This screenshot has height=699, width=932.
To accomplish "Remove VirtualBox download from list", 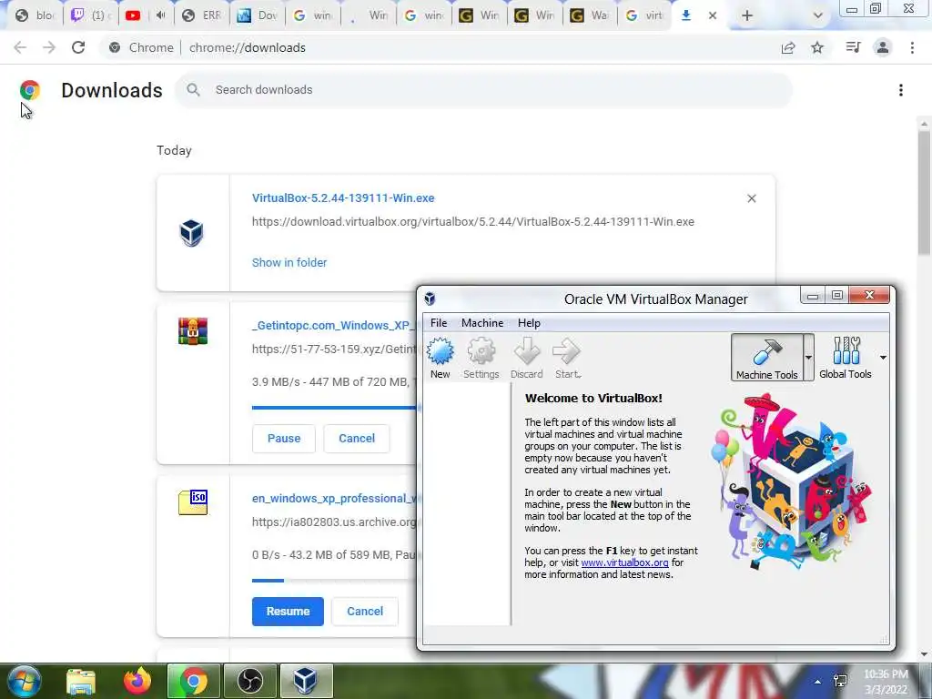I will tap(751, 198).
